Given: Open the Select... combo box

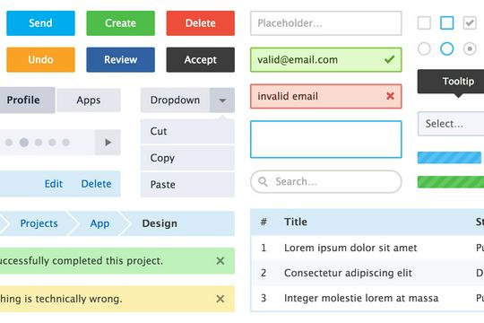Looking at the screenshot, I should coord(451,124).
